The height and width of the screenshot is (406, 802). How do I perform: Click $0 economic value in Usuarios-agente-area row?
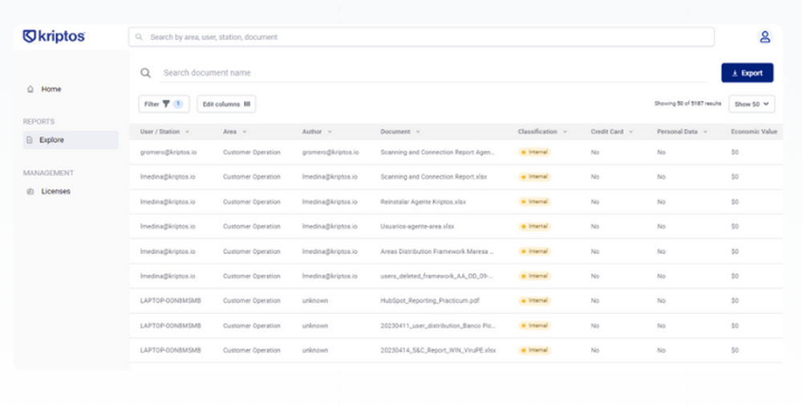pyautogui.click(x=735, y=227)
